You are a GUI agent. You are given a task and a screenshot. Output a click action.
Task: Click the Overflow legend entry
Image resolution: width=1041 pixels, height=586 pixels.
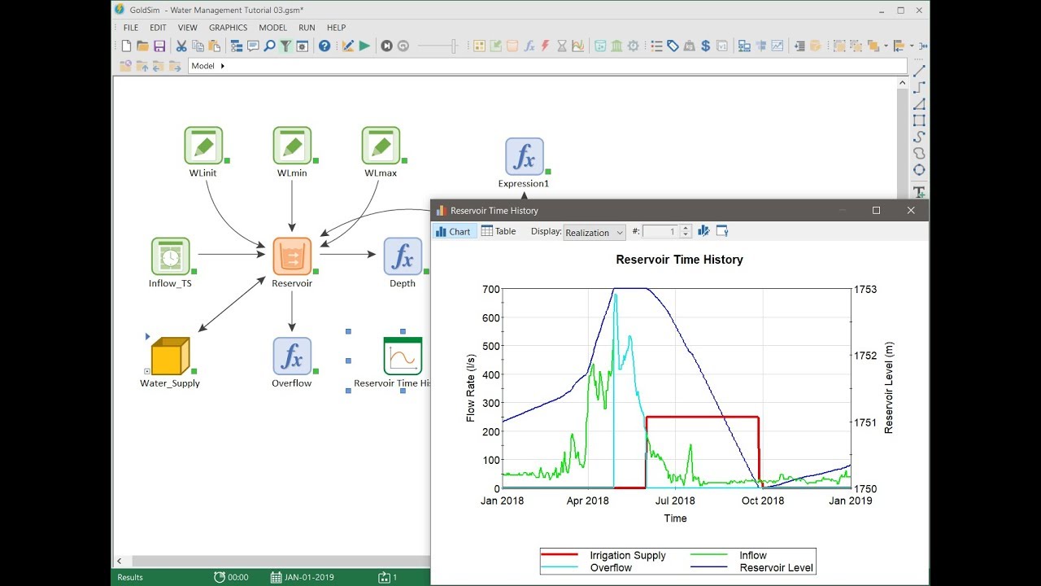click(x=587, y=567)
